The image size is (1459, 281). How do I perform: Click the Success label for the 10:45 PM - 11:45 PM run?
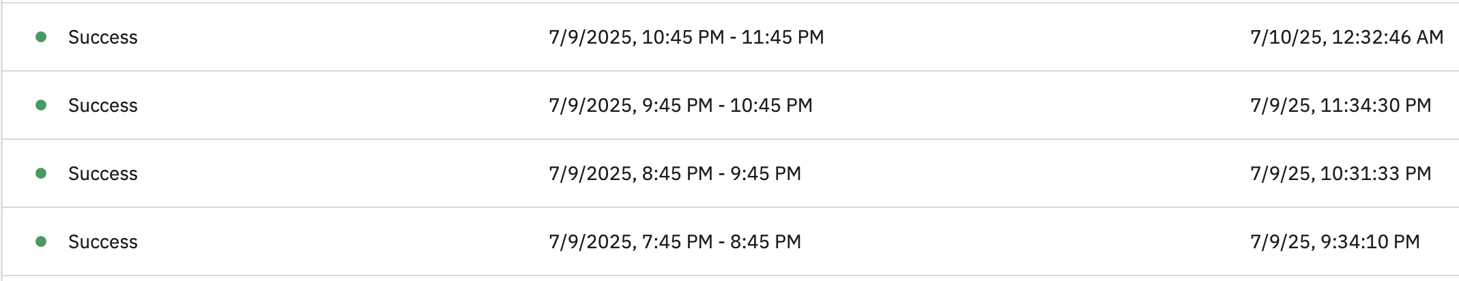(103, 37)
